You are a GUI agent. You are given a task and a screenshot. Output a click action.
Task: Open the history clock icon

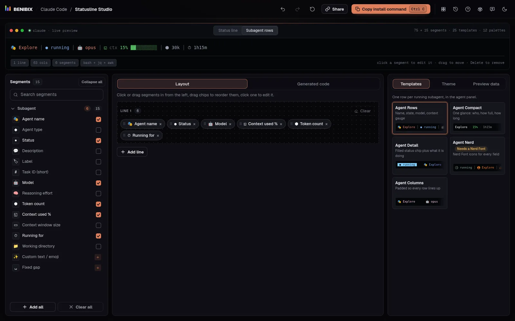455,9
